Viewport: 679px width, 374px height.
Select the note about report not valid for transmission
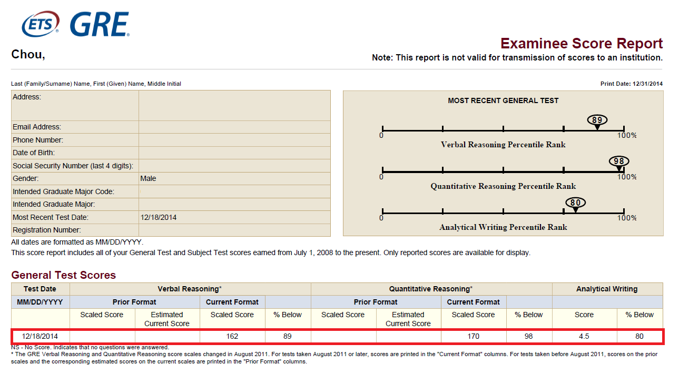click(x=517, y=58)
